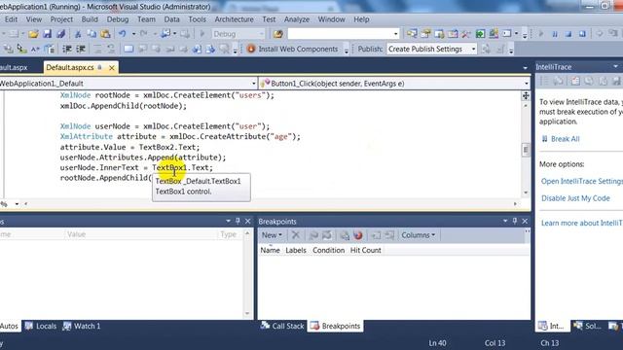Click the Install Web Components button text

(x=298, y=49)
